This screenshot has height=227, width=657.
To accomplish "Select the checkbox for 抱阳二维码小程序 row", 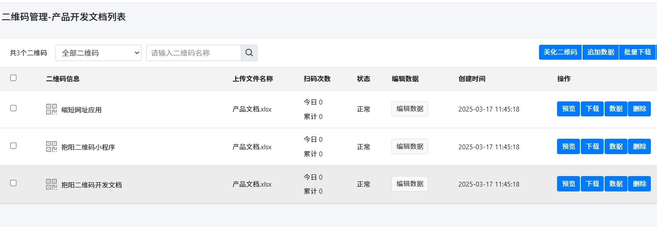I will tap(13, 146).
